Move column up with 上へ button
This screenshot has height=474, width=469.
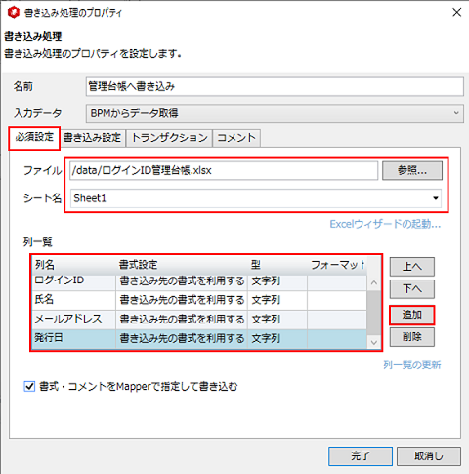pos(412,266)
